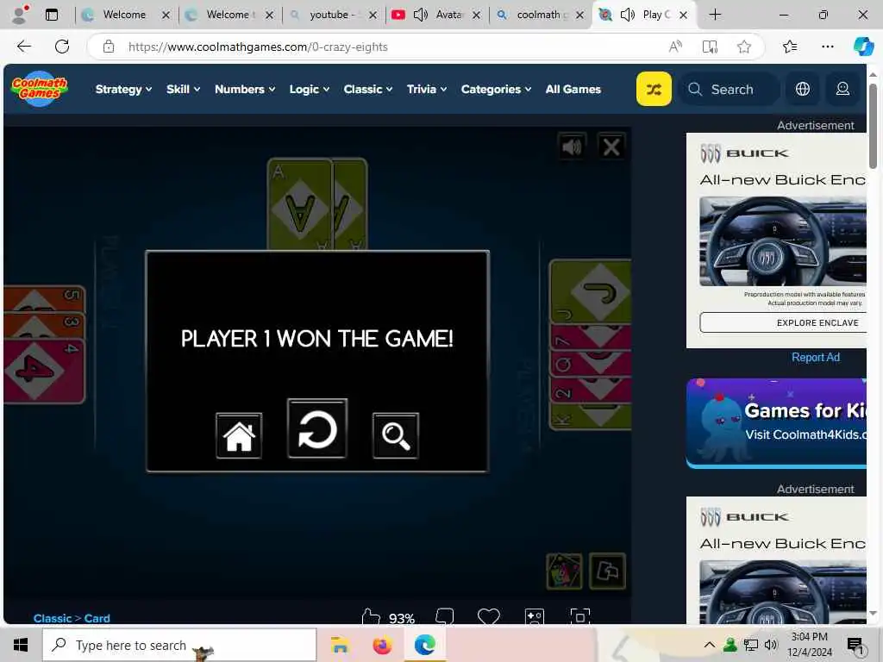Screen dimensions: 883x662
Task: Click the site Search box
Action: [x=730, y=89]
